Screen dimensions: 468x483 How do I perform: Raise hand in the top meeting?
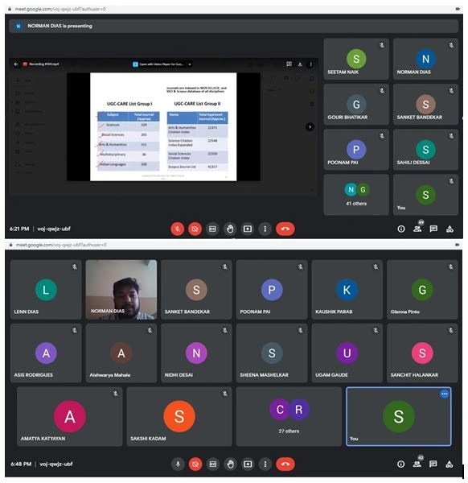(x=230, y=229)
